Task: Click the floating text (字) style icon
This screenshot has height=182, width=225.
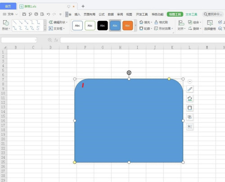Action: coord(190,117)
